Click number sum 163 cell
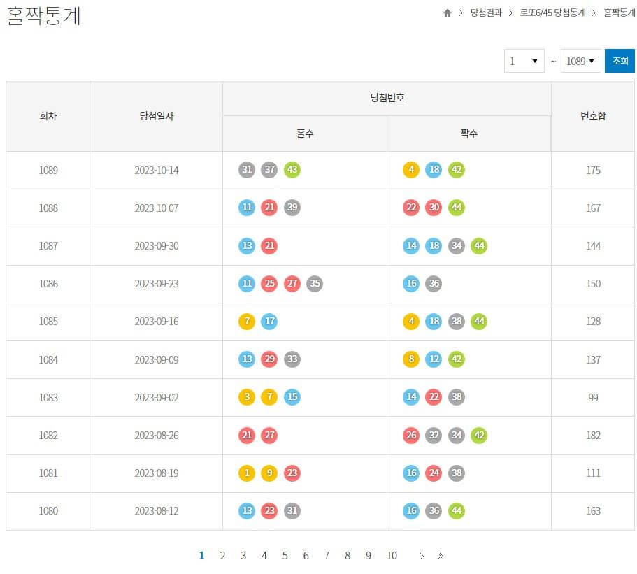This screenshot has height=574, width=637. point(593,511)
